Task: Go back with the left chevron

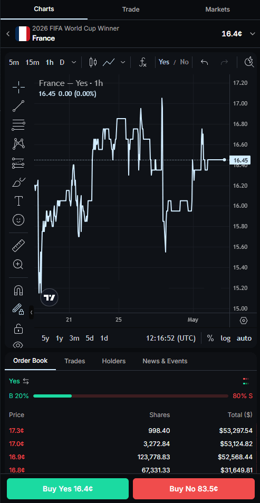Action: tap(8, 34)
